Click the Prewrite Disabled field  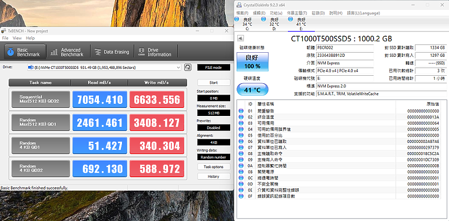click(x=214, y=127)
